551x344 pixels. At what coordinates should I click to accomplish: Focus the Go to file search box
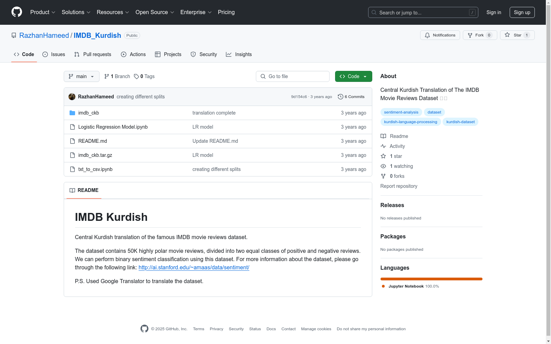pos(293,76)
